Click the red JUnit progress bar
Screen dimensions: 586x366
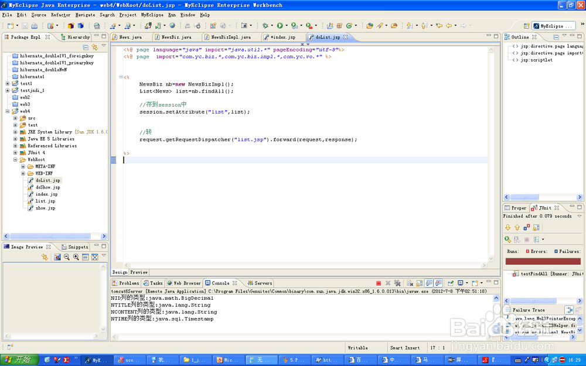[x=543, y=261]
